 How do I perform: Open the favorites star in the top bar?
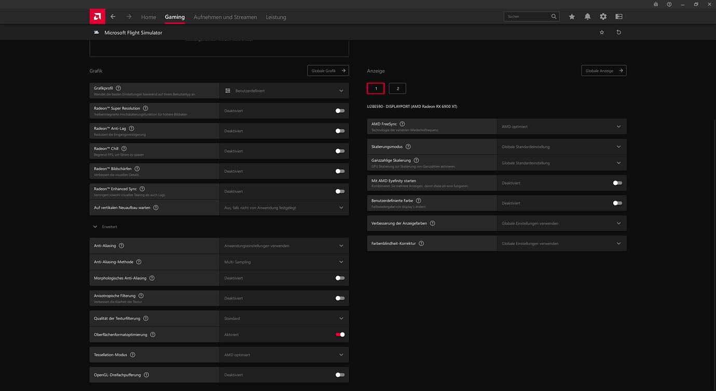pos(572,16)
